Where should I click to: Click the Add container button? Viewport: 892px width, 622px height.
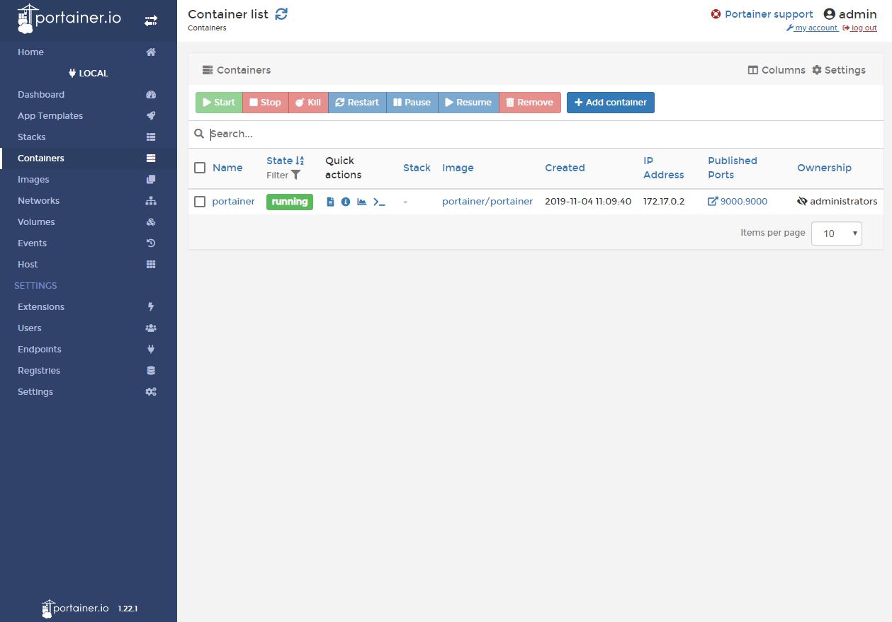pos(610,103)
